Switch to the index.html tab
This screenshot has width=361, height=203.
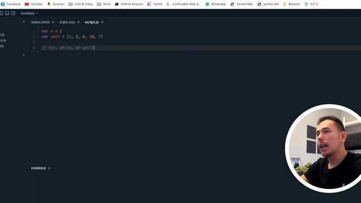click(40, 22)
